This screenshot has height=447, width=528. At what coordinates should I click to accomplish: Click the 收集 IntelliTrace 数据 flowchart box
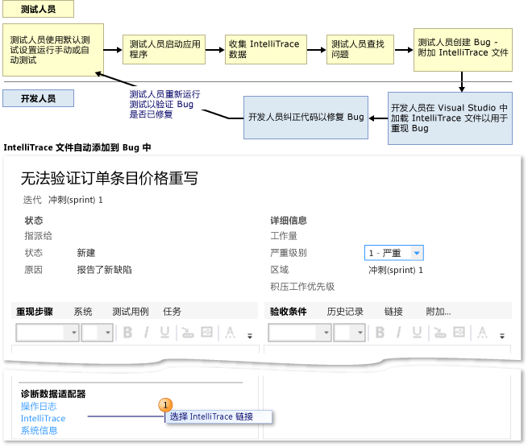pos(266,49)
